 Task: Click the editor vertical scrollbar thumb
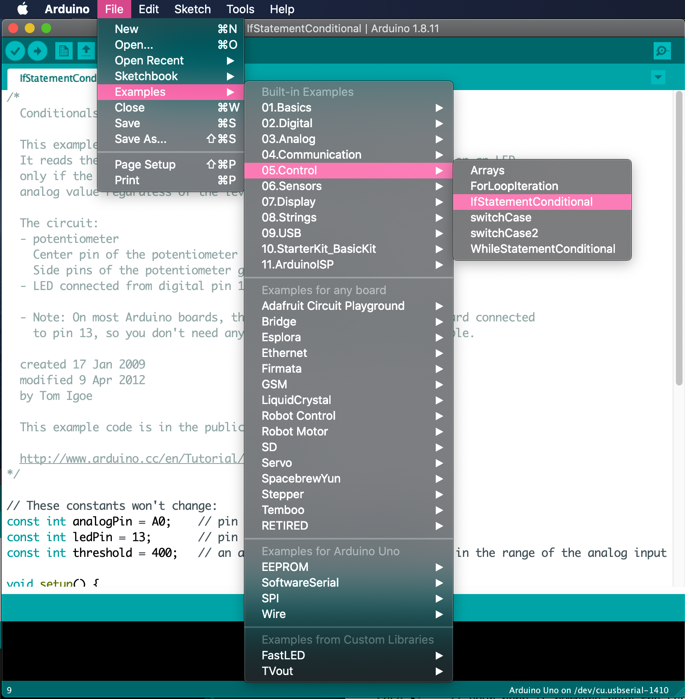(679, 238)
